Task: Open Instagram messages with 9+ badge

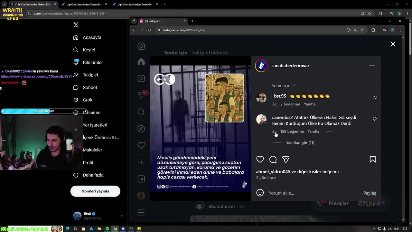Action: point(141,95)
